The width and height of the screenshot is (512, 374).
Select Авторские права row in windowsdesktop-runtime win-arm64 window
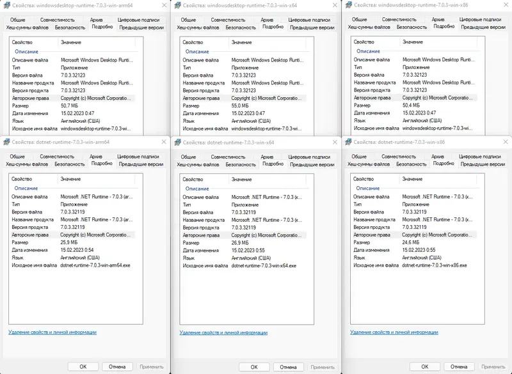point(72,98)
